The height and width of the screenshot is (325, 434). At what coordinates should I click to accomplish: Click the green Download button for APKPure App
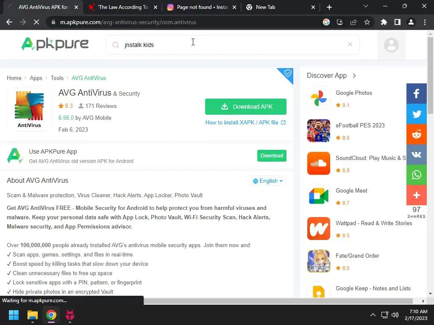tap(272, 156)
